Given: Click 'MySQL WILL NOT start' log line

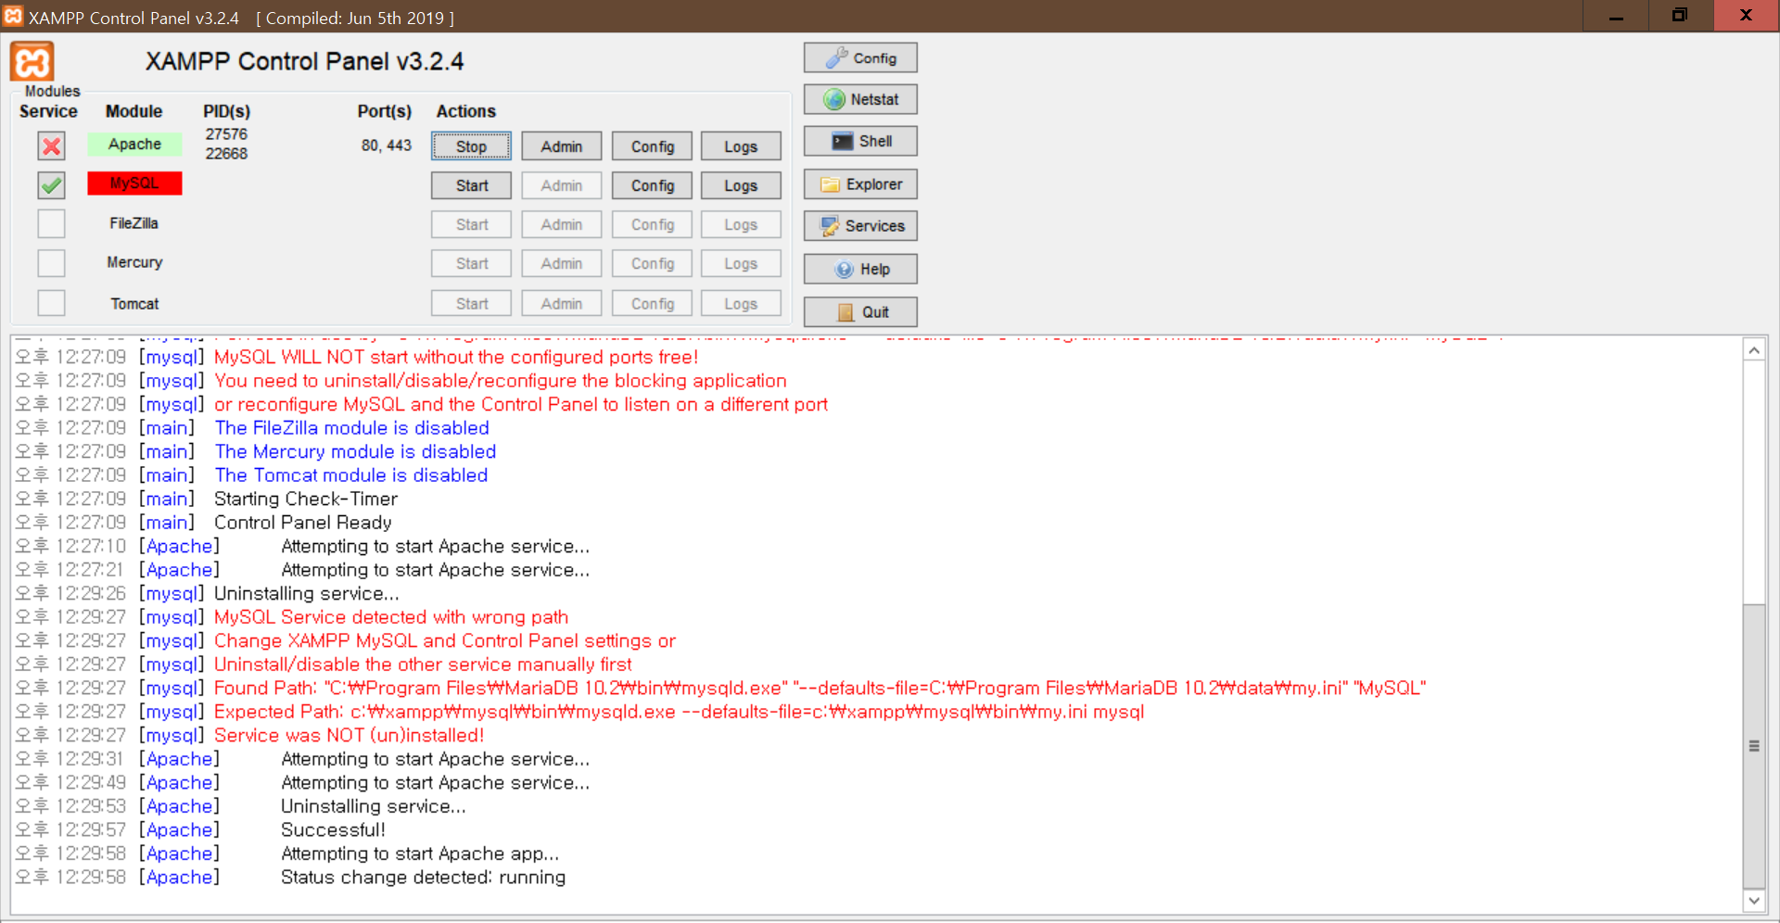Looking at the screenshot, I should [x=456, y=357].
